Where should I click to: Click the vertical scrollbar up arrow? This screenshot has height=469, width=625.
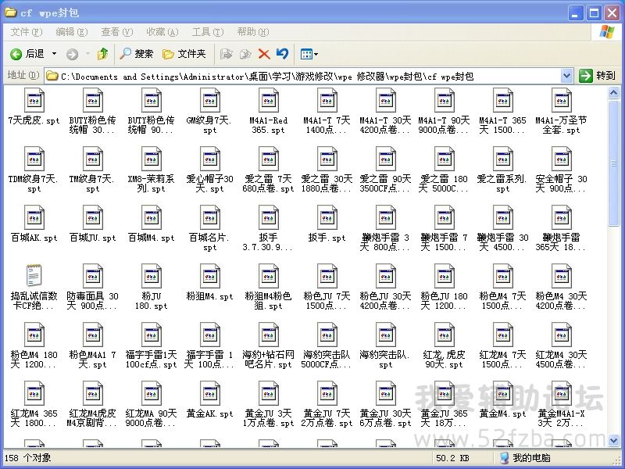click(x=613, y=92)
